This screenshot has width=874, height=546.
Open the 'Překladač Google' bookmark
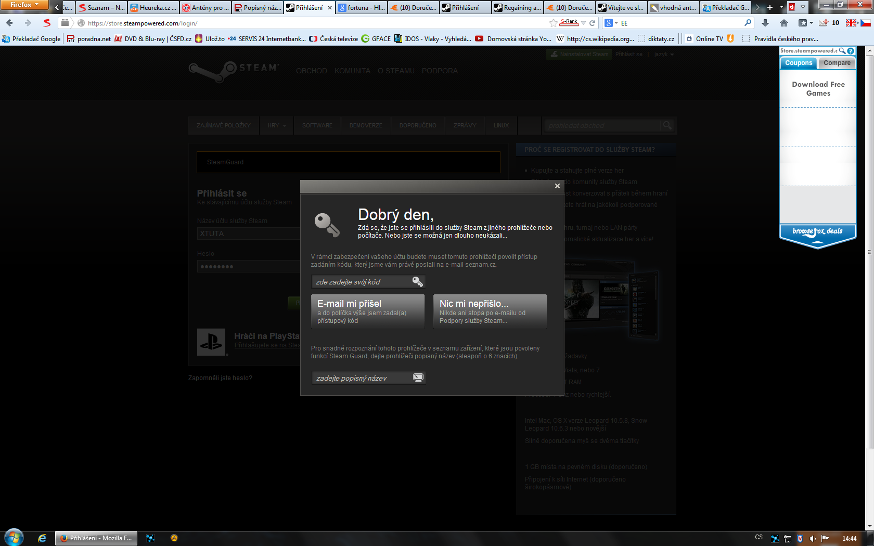point(31,38)
